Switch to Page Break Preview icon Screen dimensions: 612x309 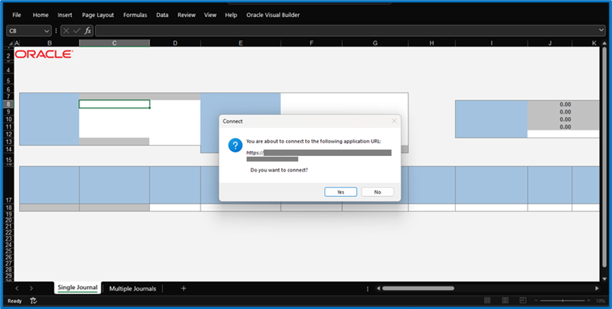[x=523, y=300]
